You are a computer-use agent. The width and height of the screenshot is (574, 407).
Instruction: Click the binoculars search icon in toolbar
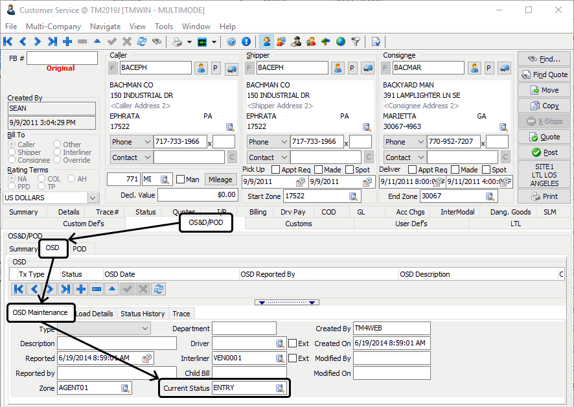pyautogui.click(x=156, y=42)
